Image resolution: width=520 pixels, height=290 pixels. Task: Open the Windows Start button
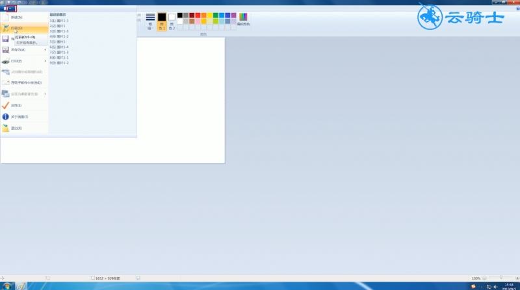pos(6,286)
